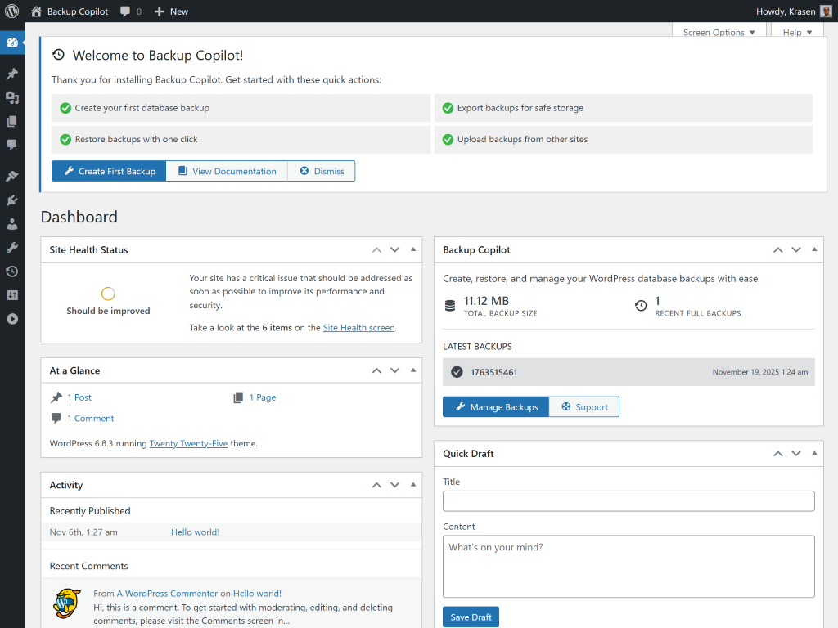838x628 pixels.
Task: Open the Site Health screen link
Action: (358, 327)
